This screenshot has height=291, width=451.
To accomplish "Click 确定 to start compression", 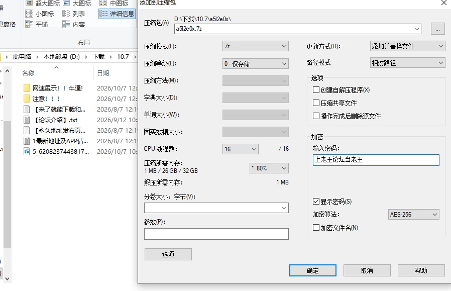I will [x=313, y=270].
